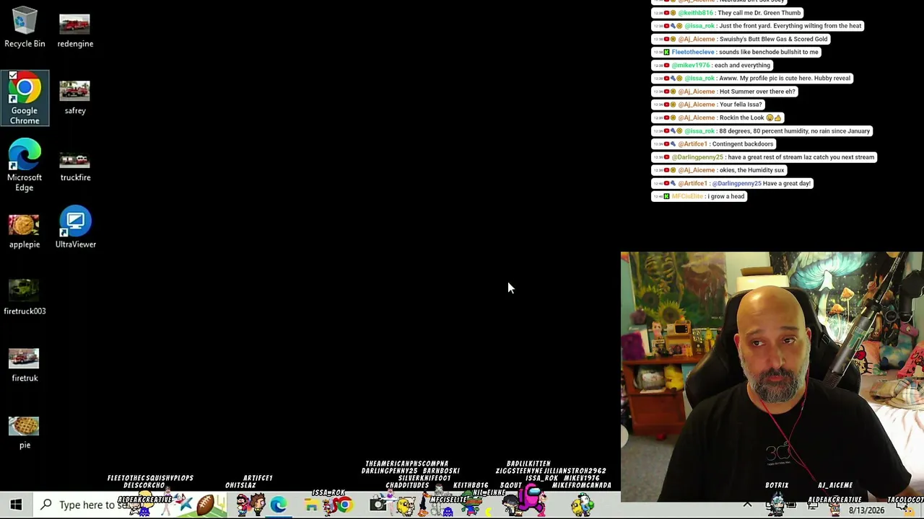Select the redengine image file on desktop
Viewport: 924px width, 519px height.
click(x=75, y=30)
